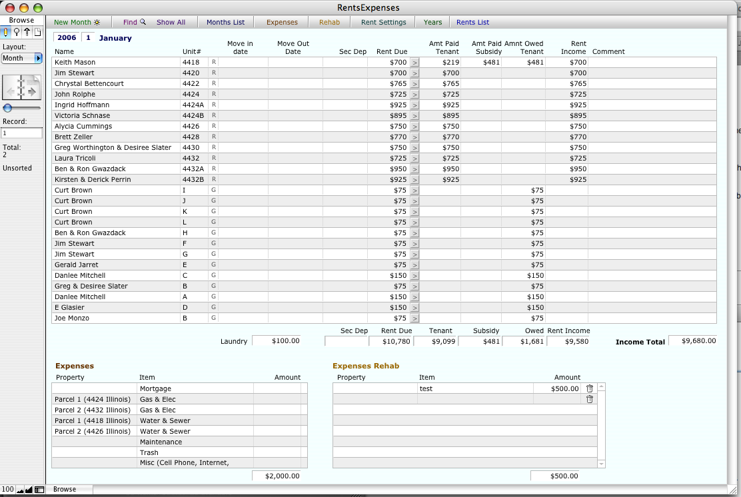Switch to Layout mode T-square icon
This screenshot has width=741, height=497.
pos(27,32)
